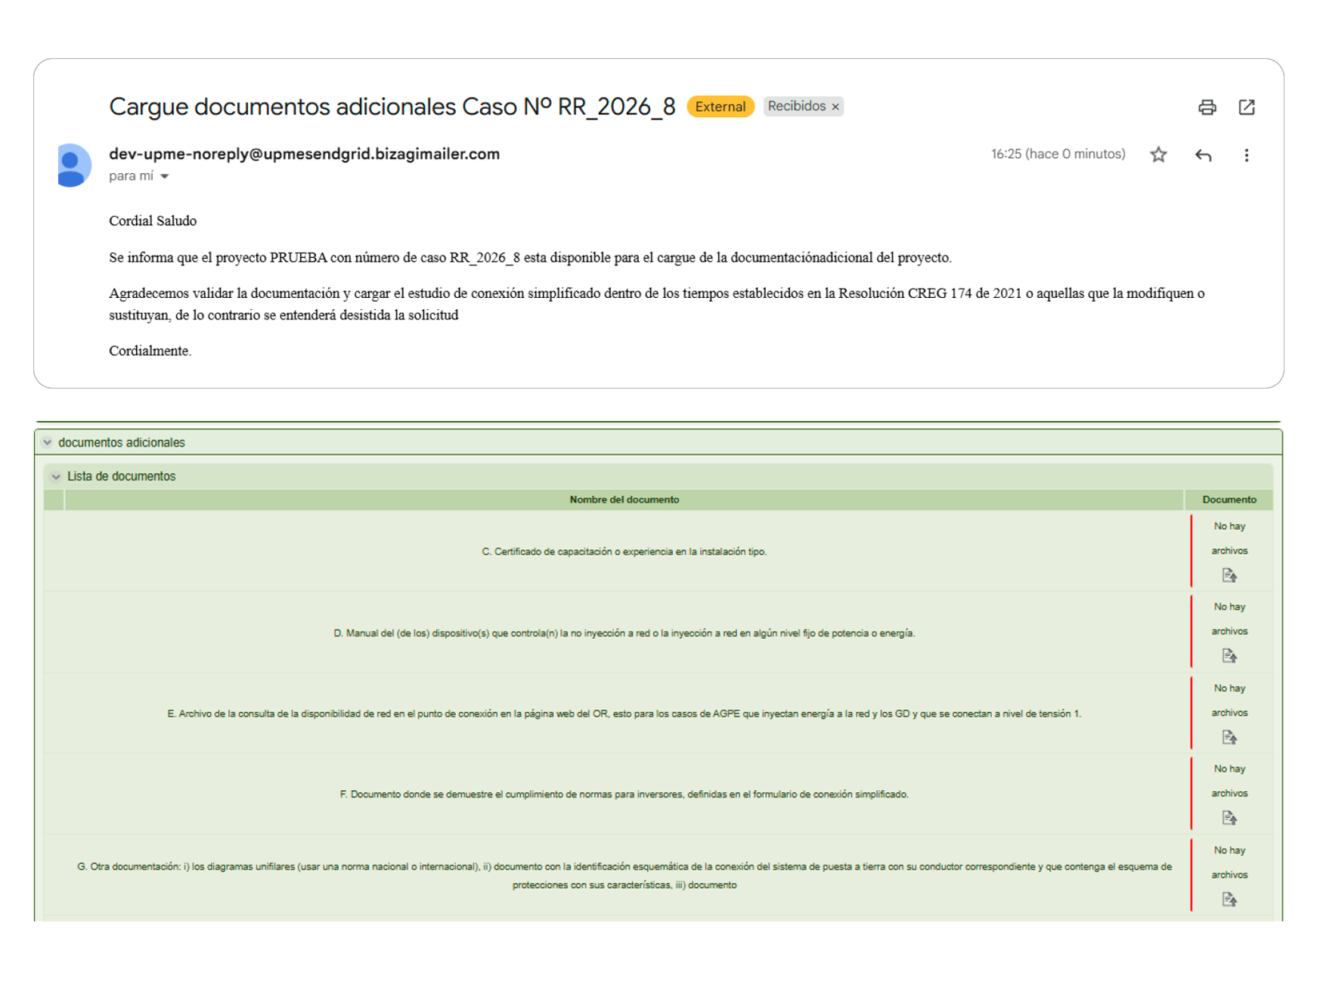Viewport: 1317px width, 988px height.
Task: Upload file for document E disponibilidad de red
Action: 1229,737
